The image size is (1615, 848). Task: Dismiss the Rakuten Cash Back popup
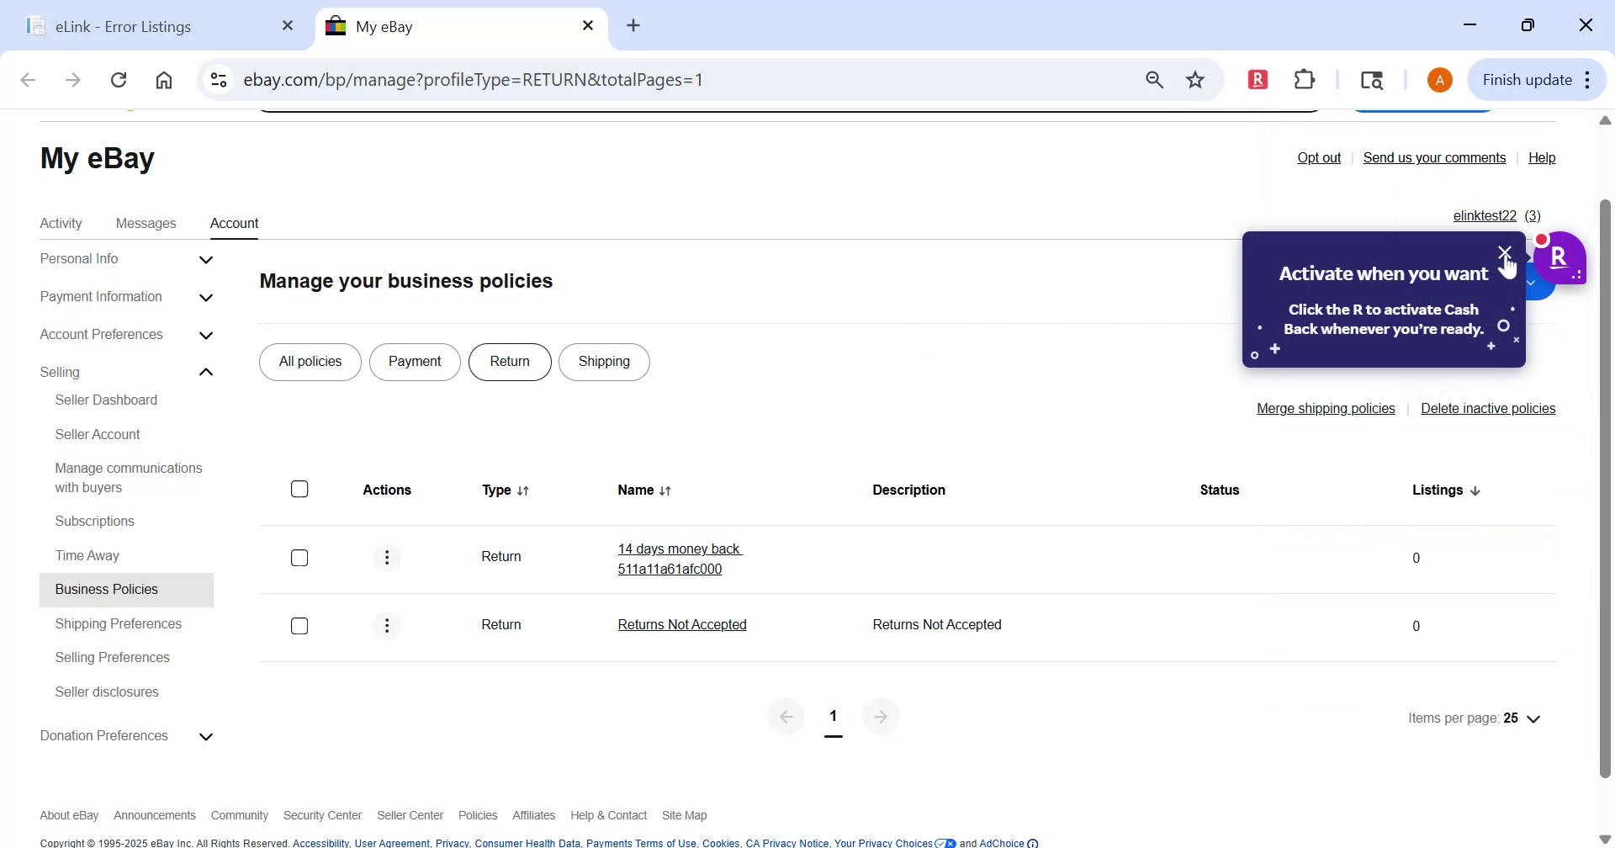pyautogui.click(x=1505, y=252)
